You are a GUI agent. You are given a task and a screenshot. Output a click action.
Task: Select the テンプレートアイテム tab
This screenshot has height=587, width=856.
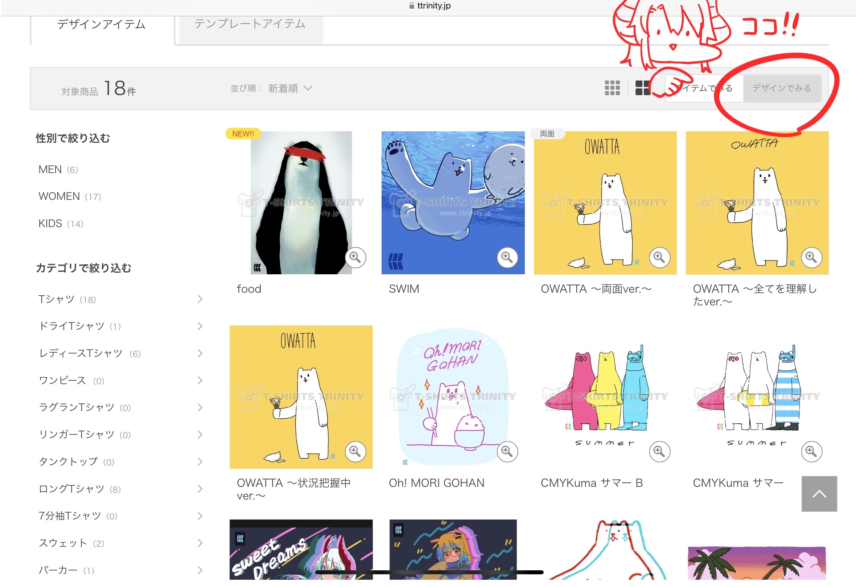(250, 24)
